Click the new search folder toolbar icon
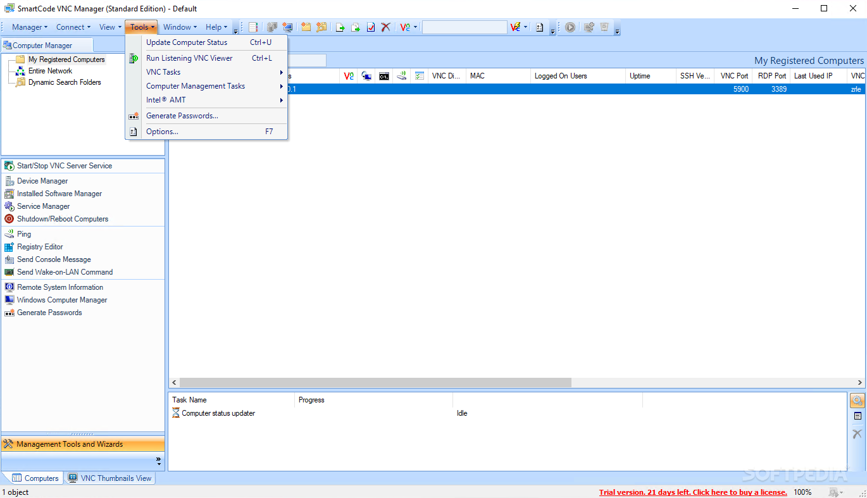Viewport: 867px width, 498px height. click(321, 27)
